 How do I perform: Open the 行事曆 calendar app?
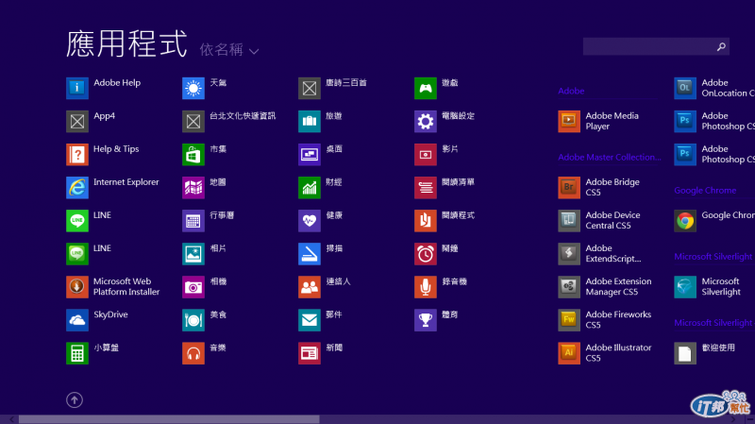pyautogui.click(x=208, y=221)
